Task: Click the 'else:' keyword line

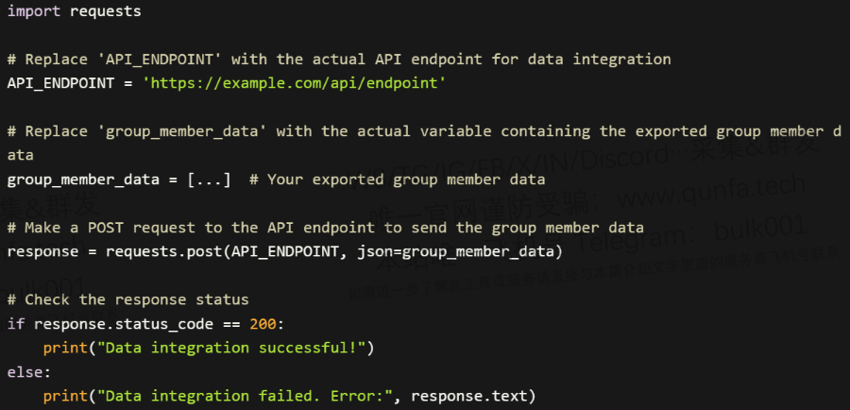Action: [x=29, y=372]
